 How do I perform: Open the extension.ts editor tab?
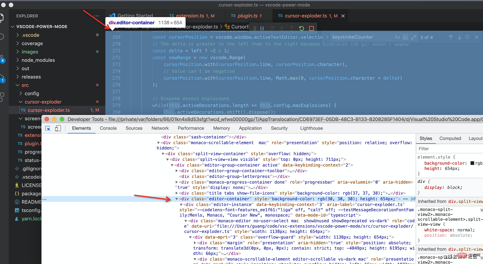(x=190, y=16)
